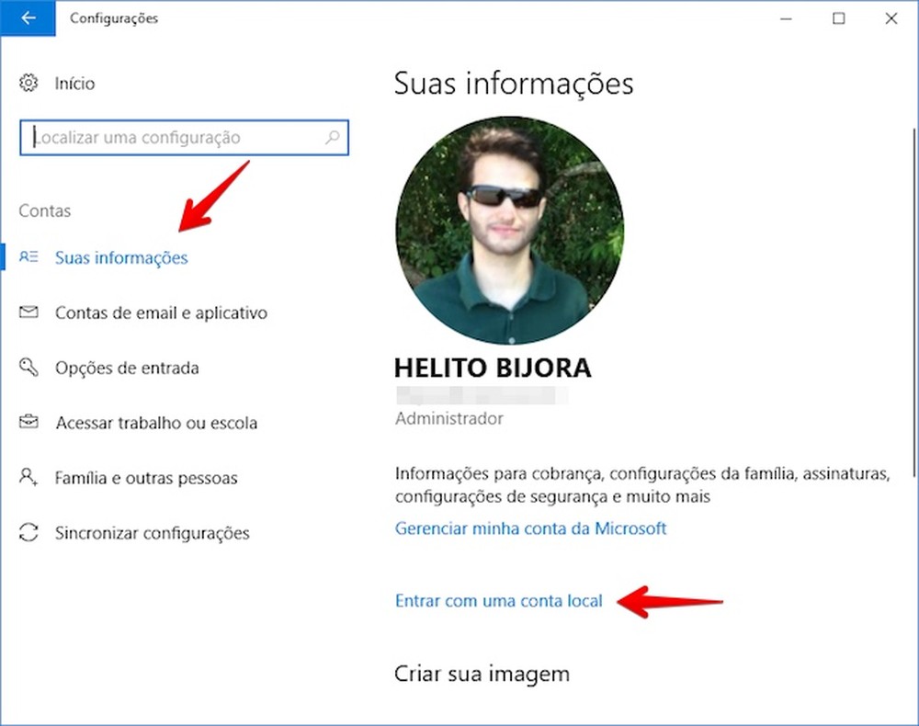Select the person icon beside Suas informações

(x=28, y=257)
